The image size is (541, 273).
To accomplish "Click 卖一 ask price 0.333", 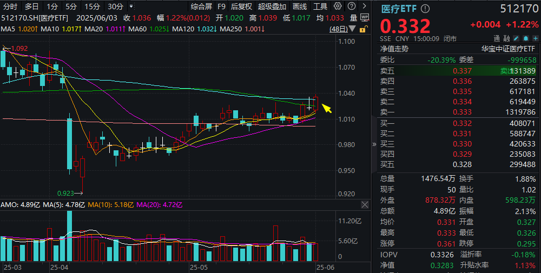I will click(463, 112).
